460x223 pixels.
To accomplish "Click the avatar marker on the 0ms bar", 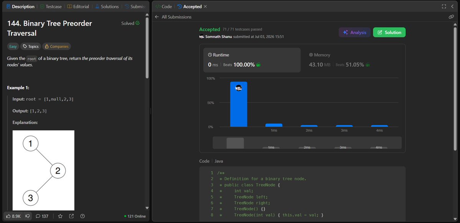I will [239, 88].
